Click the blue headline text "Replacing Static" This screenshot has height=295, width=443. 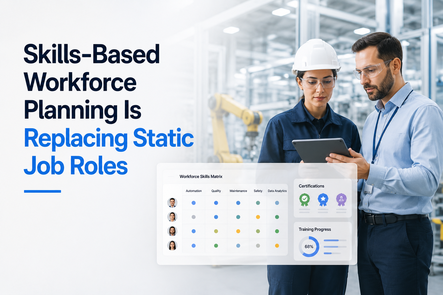tap(109, 139)
